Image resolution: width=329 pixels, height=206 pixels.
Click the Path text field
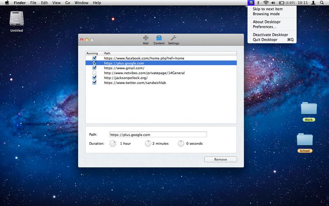coord(158,135)
